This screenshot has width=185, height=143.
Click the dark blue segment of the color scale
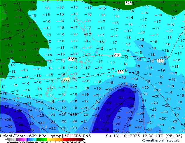click(27, 139)
